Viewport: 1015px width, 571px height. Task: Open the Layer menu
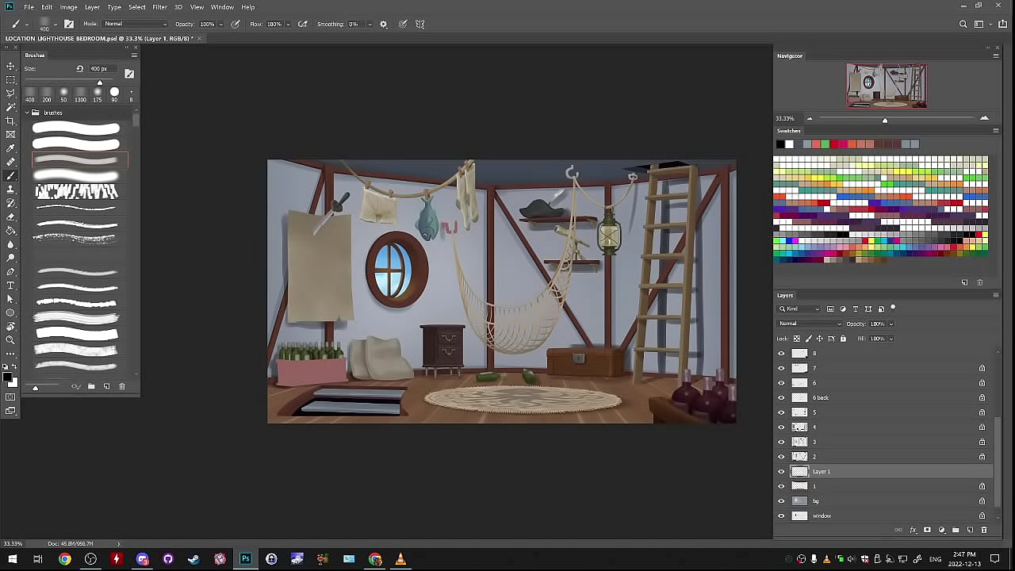coord(92,7)
